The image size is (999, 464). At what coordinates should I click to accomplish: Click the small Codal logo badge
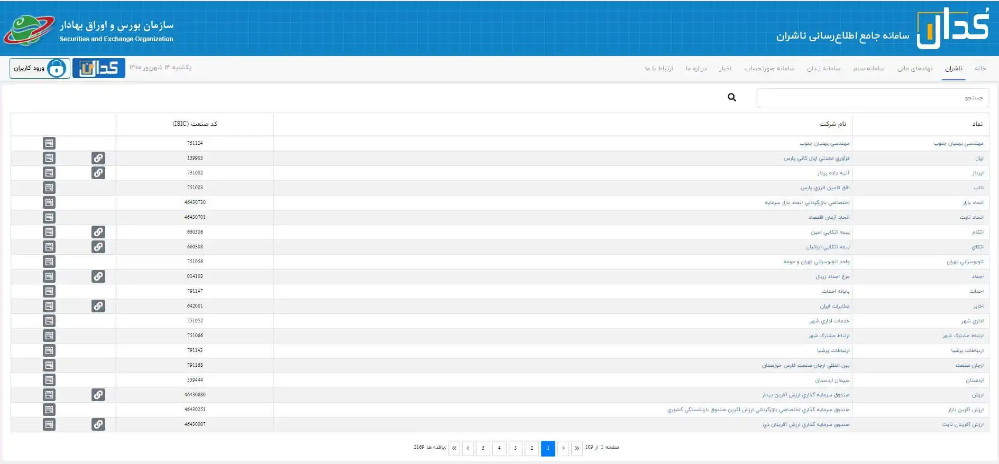tap(99, 68)
